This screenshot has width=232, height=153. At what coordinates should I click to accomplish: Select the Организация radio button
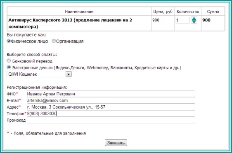pos(54,41)
